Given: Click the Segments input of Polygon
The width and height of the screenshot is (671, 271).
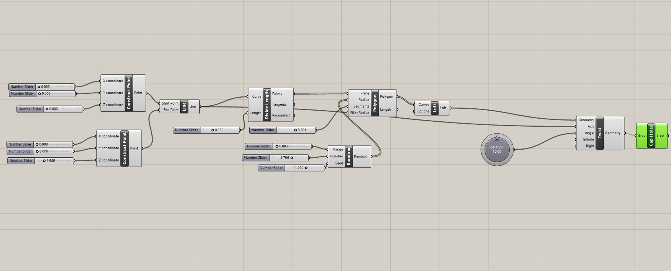Looking at the screenshot, I should tap(361, 106).
